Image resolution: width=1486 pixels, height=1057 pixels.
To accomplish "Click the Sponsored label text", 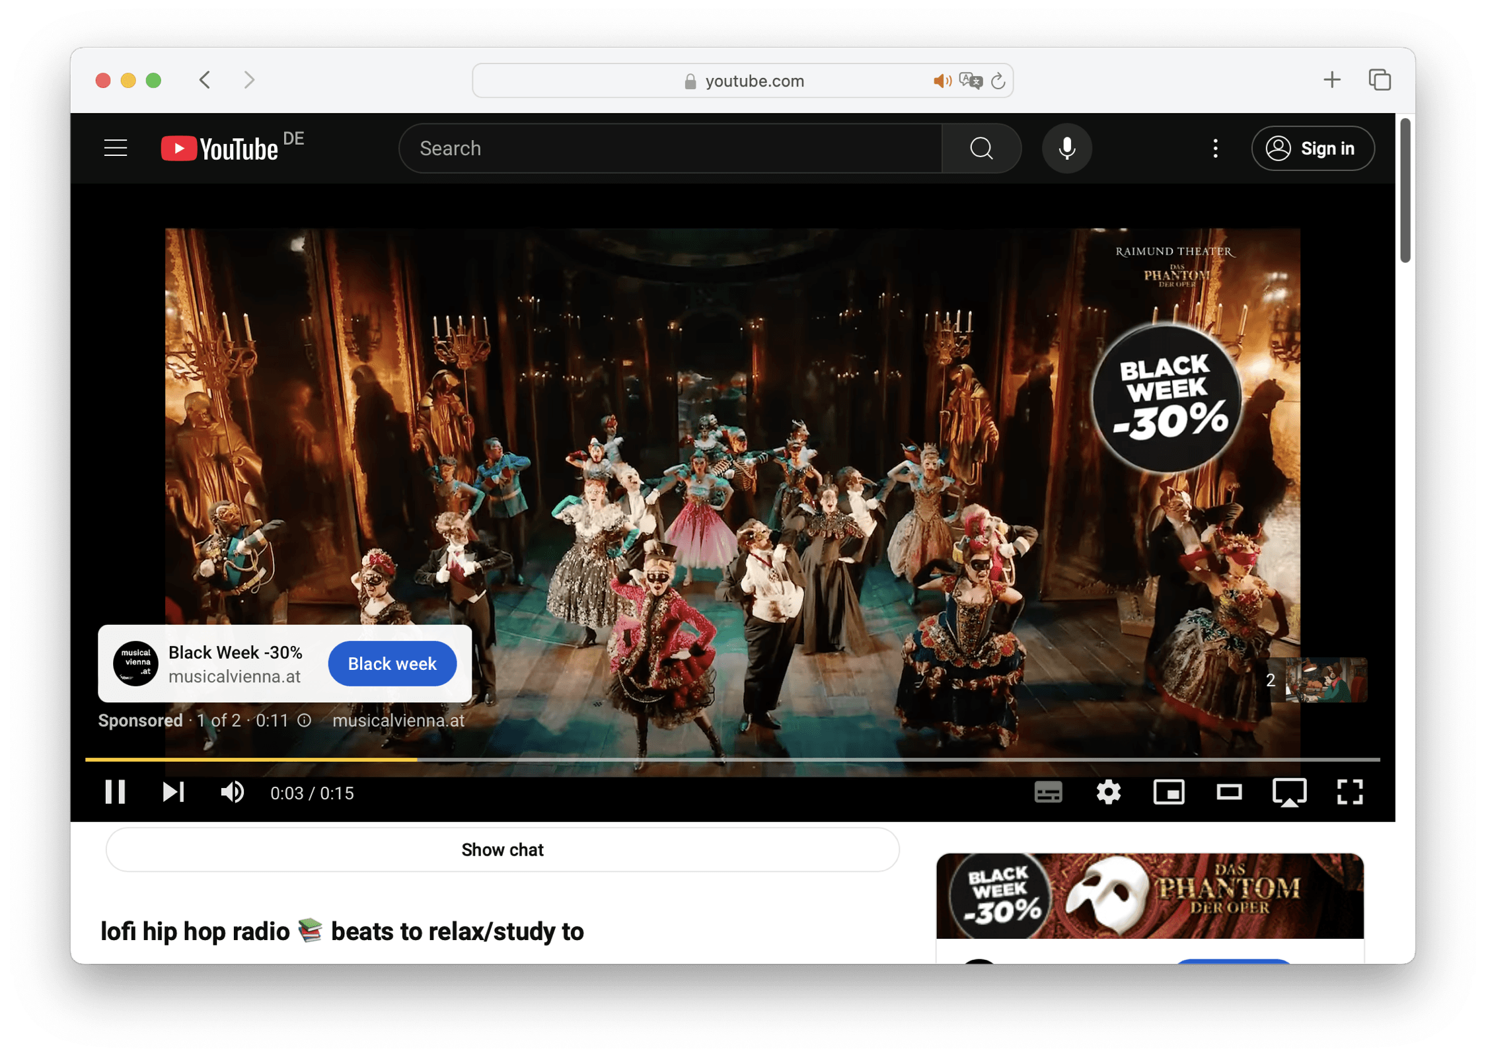I will tap(141, 720).
